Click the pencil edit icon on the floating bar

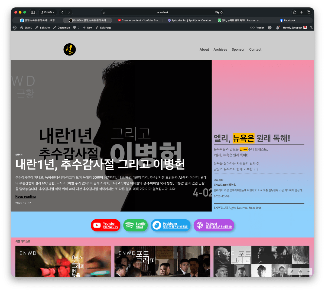(x=292, y=271)
